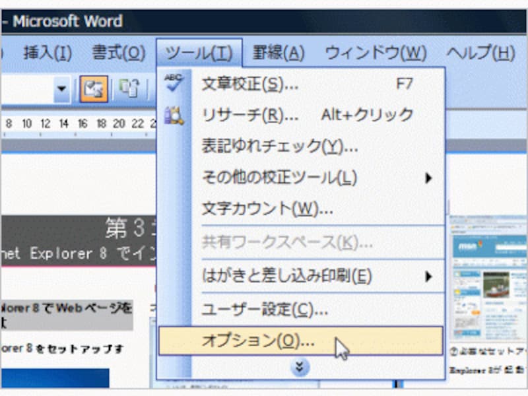Click the Research books icon in menu
528x396 pixels.
174,115
